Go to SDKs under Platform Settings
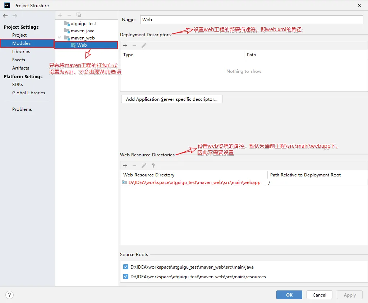The height and width of the screenshot is (303, 368). tap(18, 84)
